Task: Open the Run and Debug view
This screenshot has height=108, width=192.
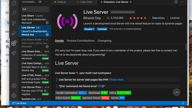Action: point(14,33)
